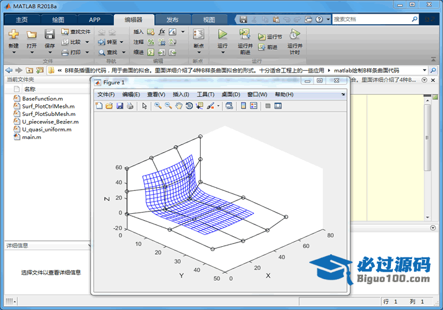Open Figure 1 工具(T) menu
This screenshot has width=443, height=310.
206,94
